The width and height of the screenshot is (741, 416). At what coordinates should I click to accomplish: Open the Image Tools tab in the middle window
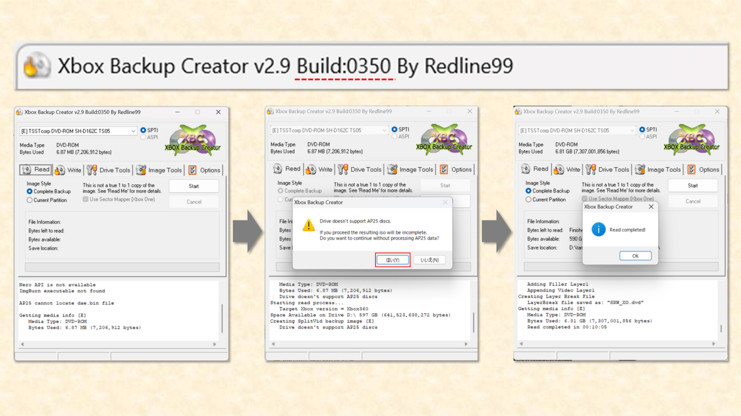point(410,169)
